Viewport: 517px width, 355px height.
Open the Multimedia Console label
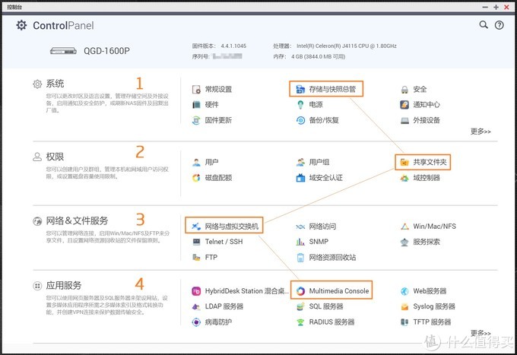tap(339, 290)
